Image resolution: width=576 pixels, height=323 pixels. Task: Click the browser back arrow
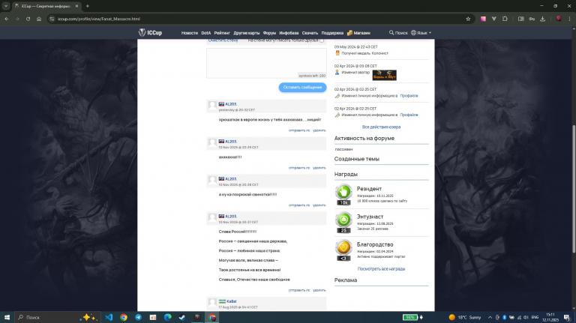point(7,19)
